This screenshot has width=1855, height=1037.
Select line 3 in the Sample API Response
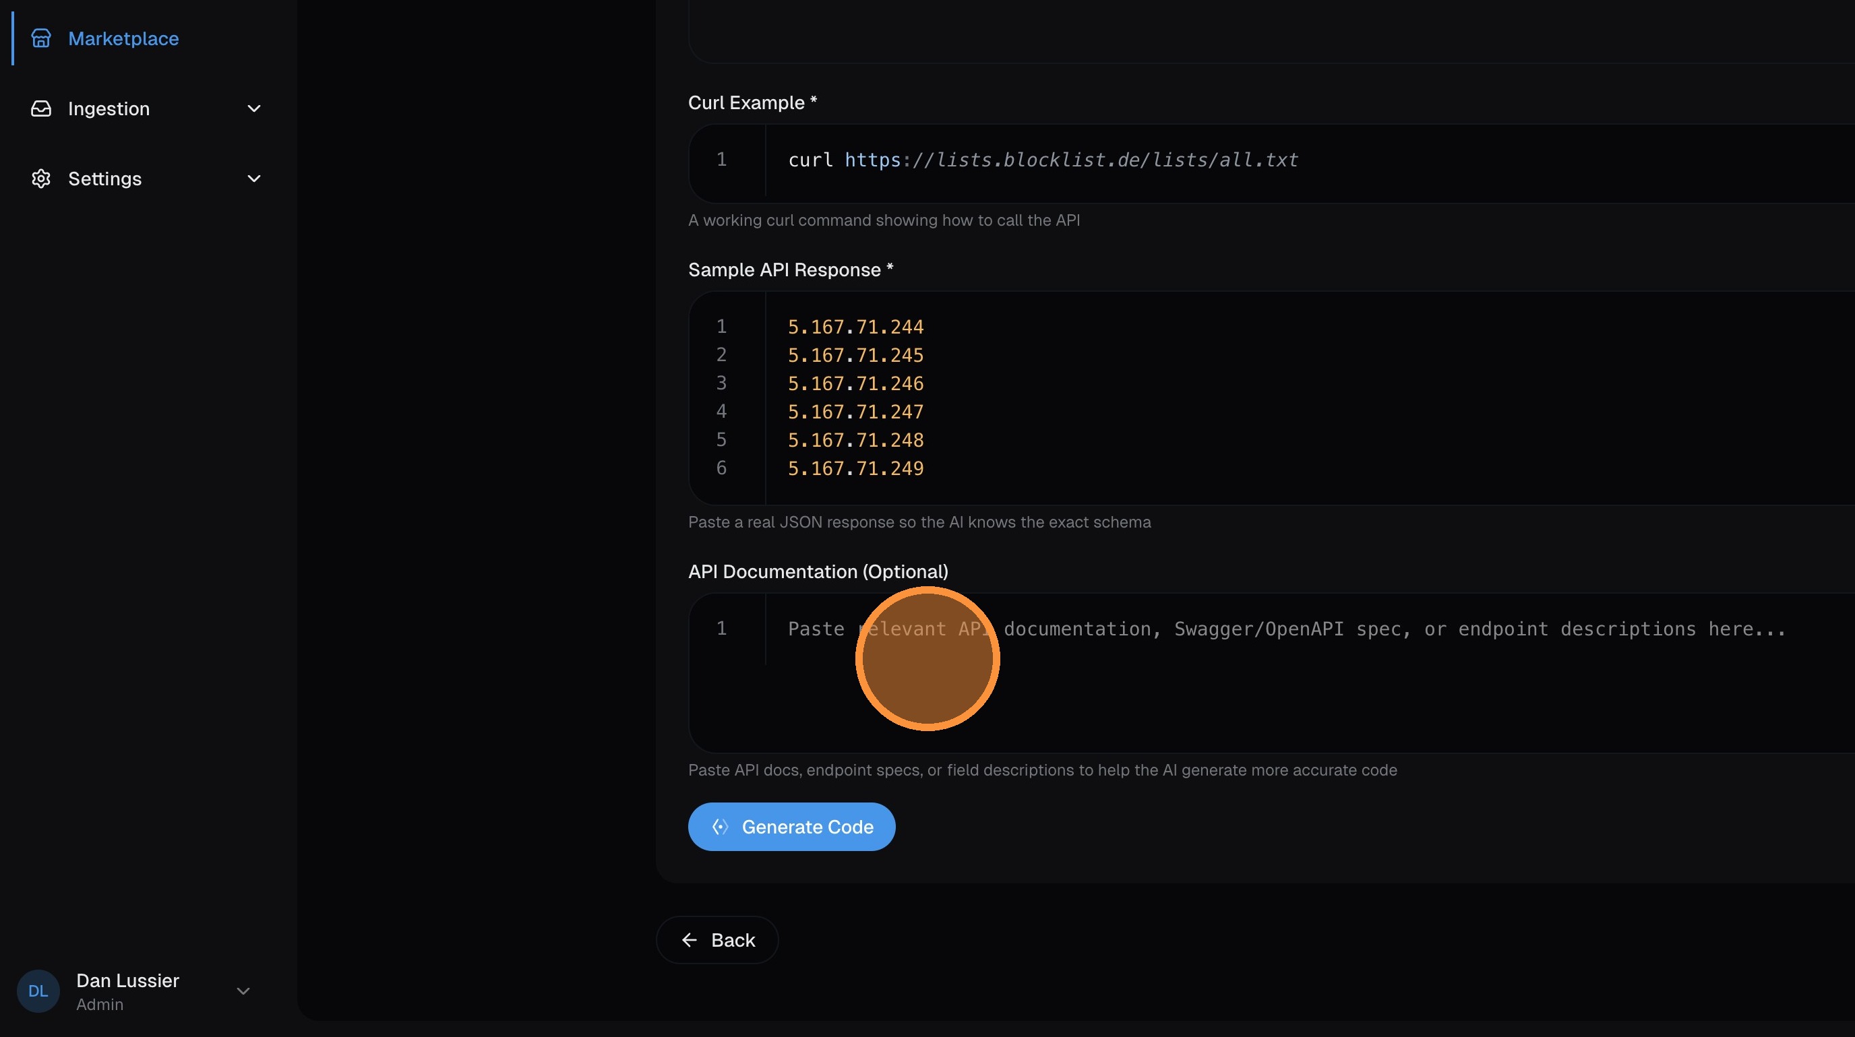855,383
